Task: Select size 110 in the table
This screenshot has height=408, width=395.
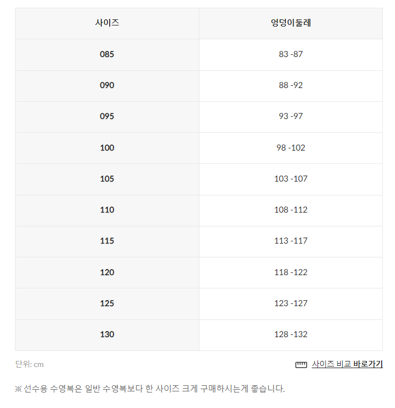Action: 107,210
